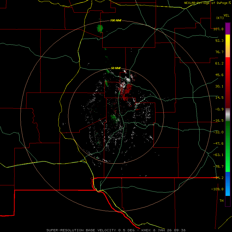This screenshot has height=232, width=232.
Task: Click the -47.6 legend value
Action: 218,144
